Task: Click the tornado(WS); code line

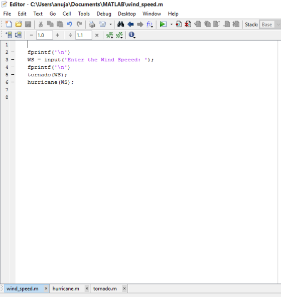Action: point(47,75)
